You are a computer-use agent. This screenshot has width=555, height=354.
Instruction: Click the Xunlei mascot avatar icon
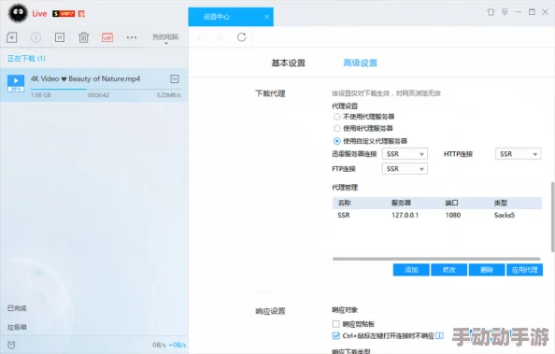18,13
